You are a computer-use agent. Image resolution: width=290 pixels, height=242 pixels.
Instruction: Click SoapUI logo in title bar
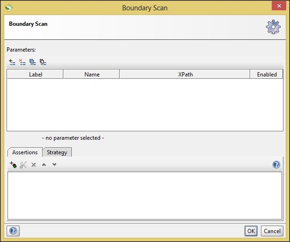(x=9, y=8)
